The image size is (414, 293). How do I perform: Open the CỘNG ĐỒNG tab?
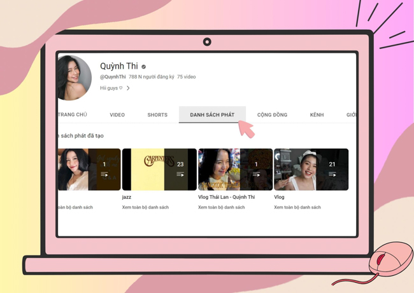272,115
